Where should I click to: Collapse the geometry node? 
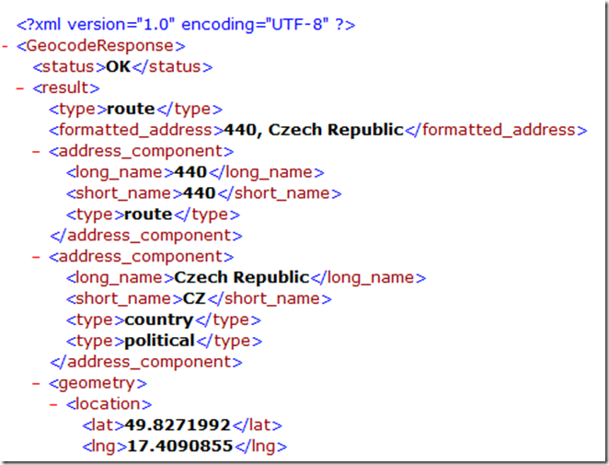[37, 383]
